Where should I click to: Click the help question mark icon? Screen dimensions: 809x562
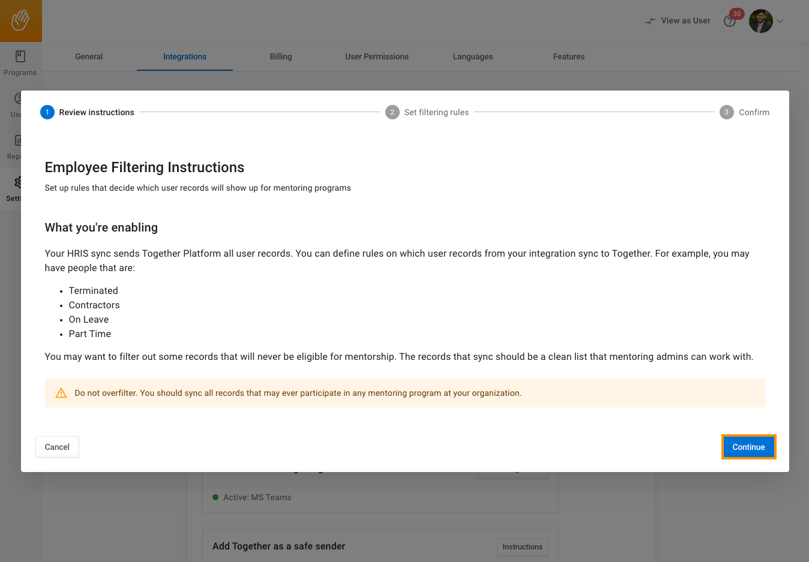click(x=729, y=22)
